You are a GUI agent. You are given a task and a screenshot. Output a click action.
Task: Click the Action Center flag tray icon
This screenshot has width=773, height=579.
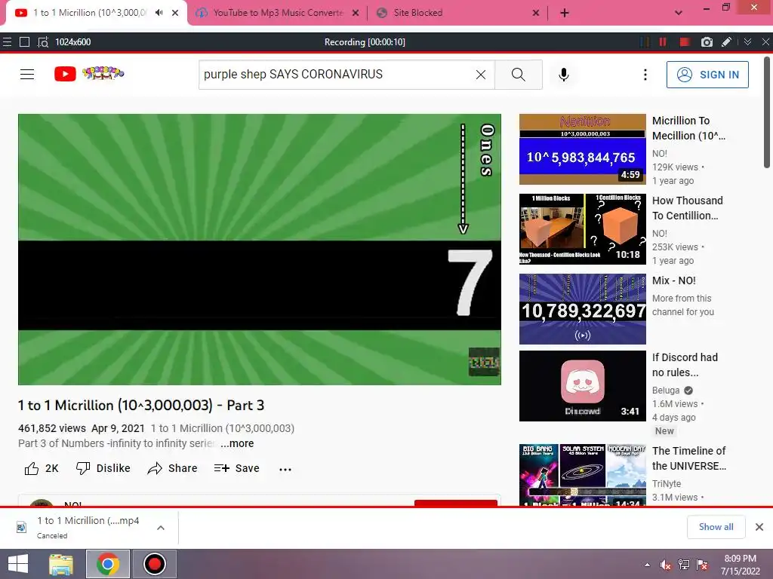tap(703, 565)
